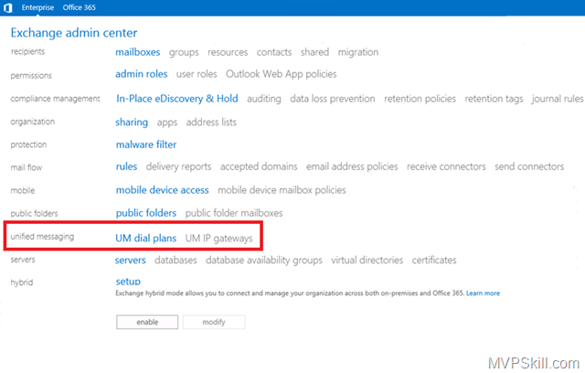Switch to the Office 365 tab
Image resolution: width=585 pixels, height=373 pixels.
(80, 7)
